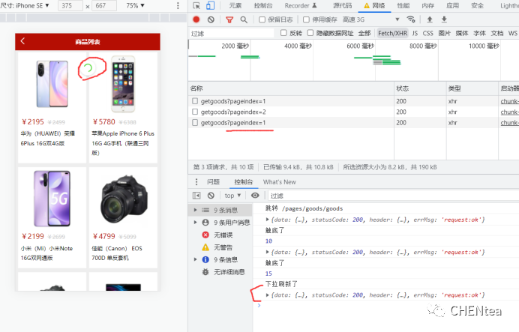Click the export HAR download arrow icon

[x=444, y=19]
